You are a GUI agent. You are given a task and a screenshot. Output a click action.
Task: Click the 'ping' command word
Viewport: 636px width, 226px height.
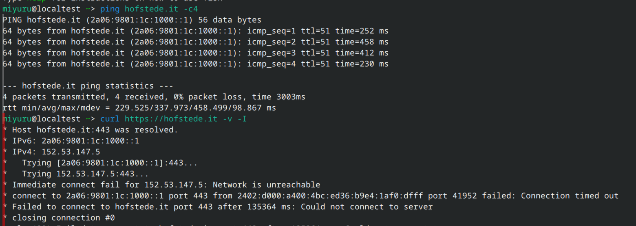[110, 9]
